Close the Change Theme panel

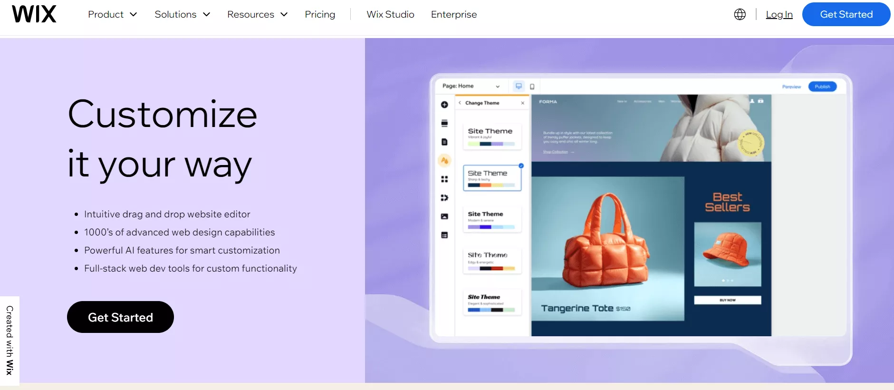523,103
